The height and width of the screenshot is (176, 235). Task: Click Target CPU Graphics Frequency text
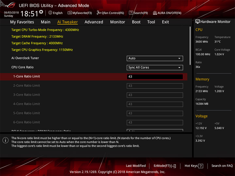coord(42,50)
